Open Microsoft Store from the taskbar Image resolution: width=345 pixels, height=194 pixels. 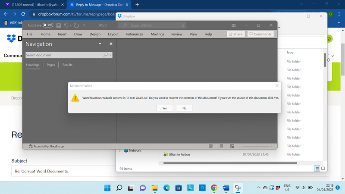(179, 188)
